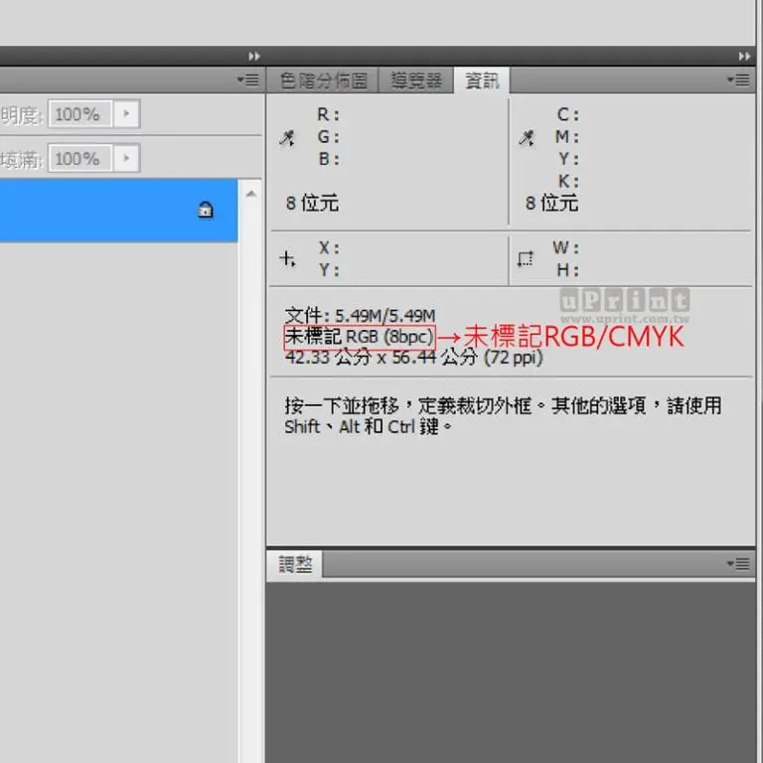Viewport: 763px width, 763px height.
Task: Open the 資訊 panel flyout menu
Action: [738, 79]
